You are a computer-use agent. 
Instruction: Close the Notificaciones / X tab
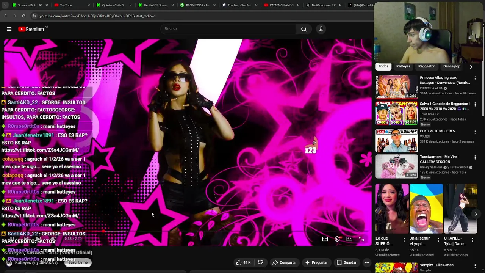[x=340, y=5]
